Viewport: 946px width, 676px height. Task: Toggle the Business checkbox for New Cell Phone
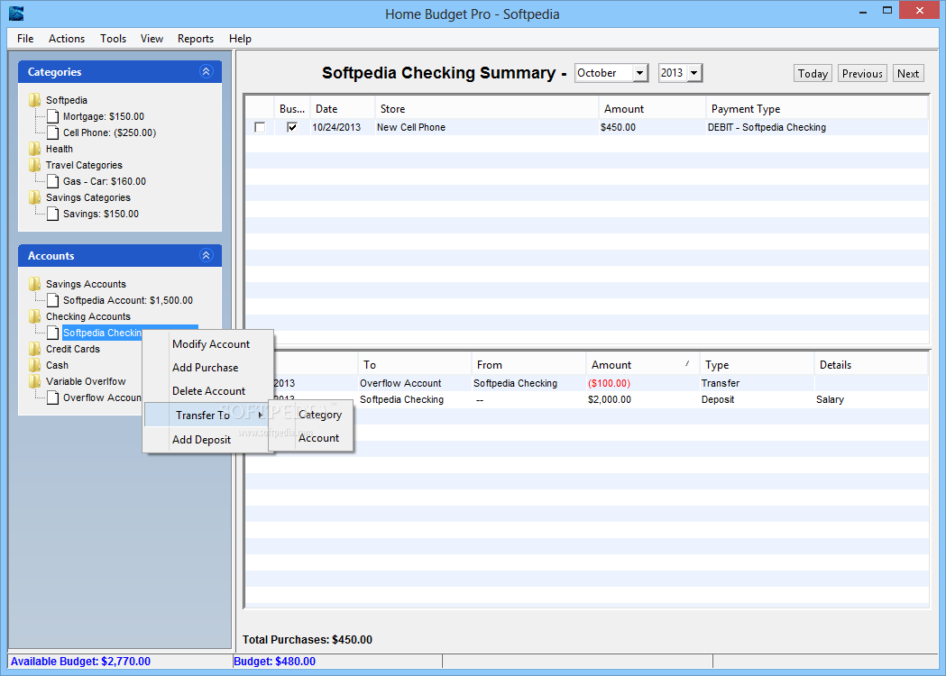click(292, 127)
